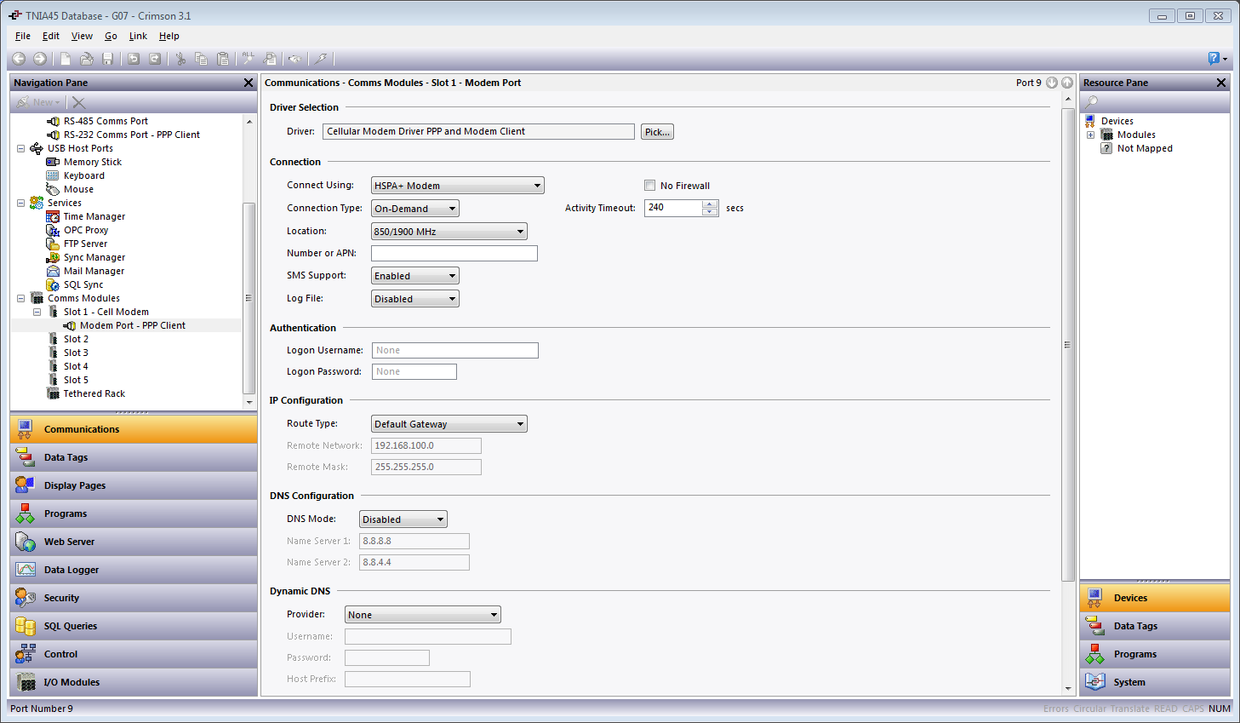Image resolution: width=1240 pixels, height=723 pixels.
Task: Open the Web Server category
Action: [134, 542]
